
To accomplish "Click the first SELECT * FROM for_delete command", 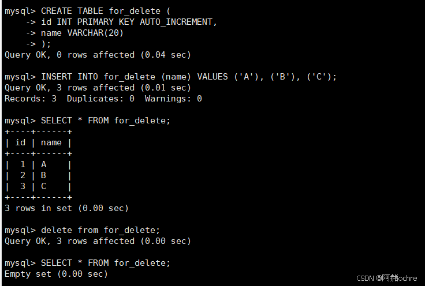I will point(106,121).
